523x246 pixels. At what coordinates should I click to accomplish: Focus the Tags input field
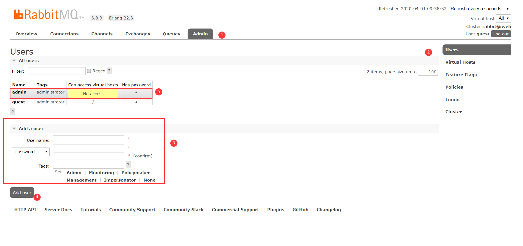click(88, 165)
